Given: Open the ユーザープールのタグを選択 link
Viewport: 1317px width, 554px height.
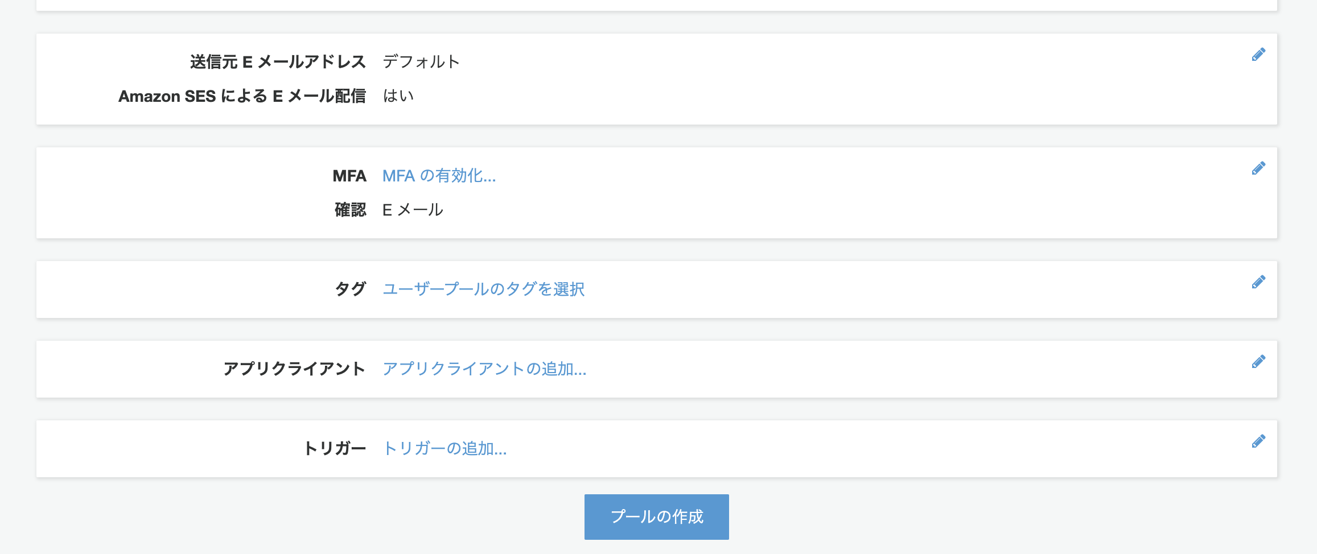Looking at the screenshot, I should [x=483, y=290].
